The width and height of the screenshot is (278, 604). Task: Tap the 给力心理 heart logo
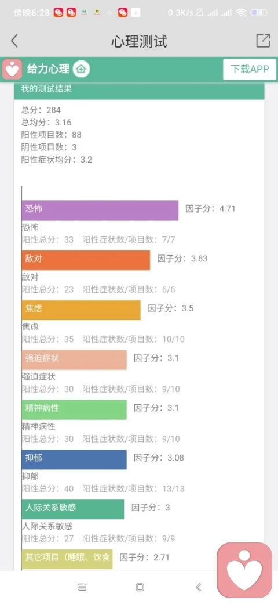click(x=12, y=69)
